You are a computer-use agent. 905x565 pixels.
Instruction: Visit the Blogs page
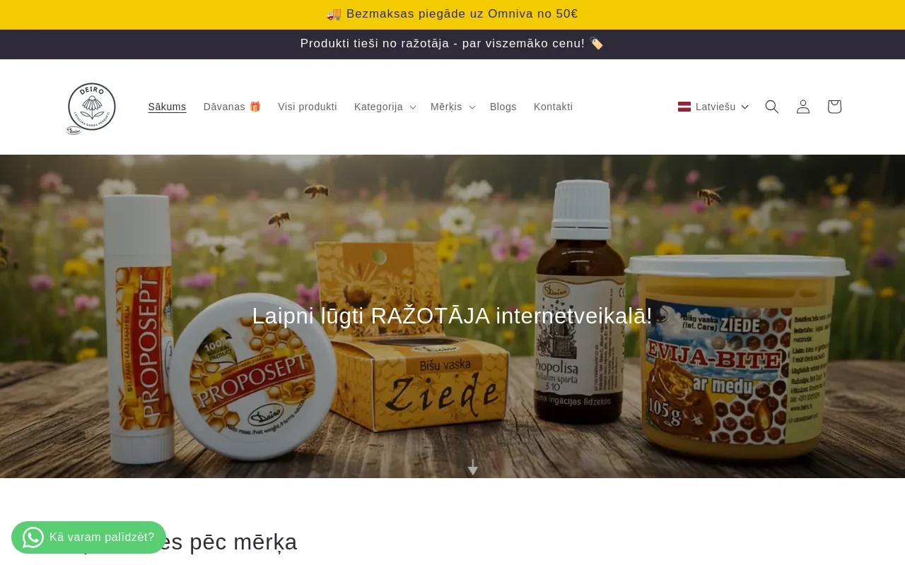click(503, 107)
